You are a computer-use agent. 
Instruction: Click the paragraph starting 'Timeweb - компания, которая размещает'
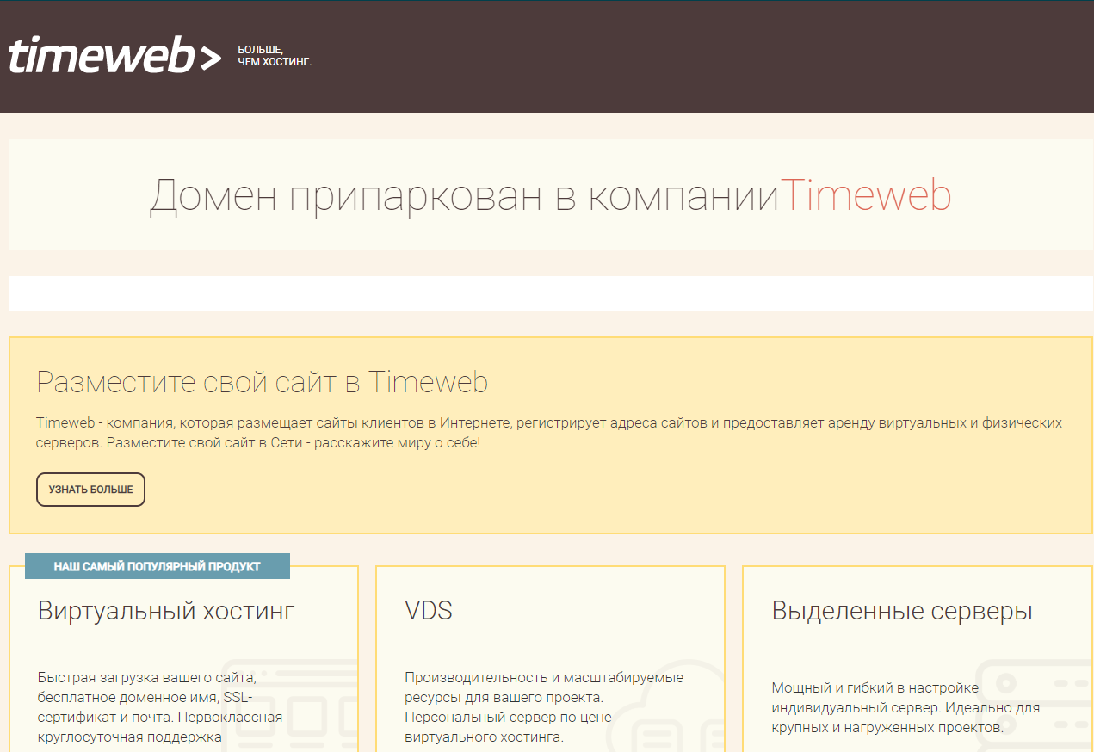[549, 433]
